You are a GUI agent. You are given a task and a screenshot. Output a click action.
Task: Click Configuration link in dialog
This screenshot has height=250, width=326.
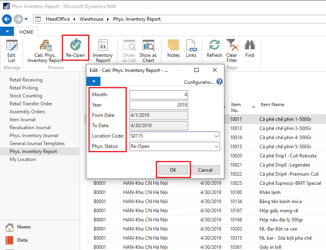(x=199, y=82)
